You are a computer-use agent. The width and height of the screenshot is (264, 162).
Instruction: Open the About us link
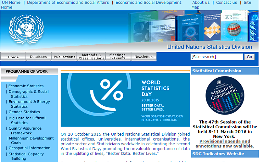pyautogui.click(x=201, y=2)
